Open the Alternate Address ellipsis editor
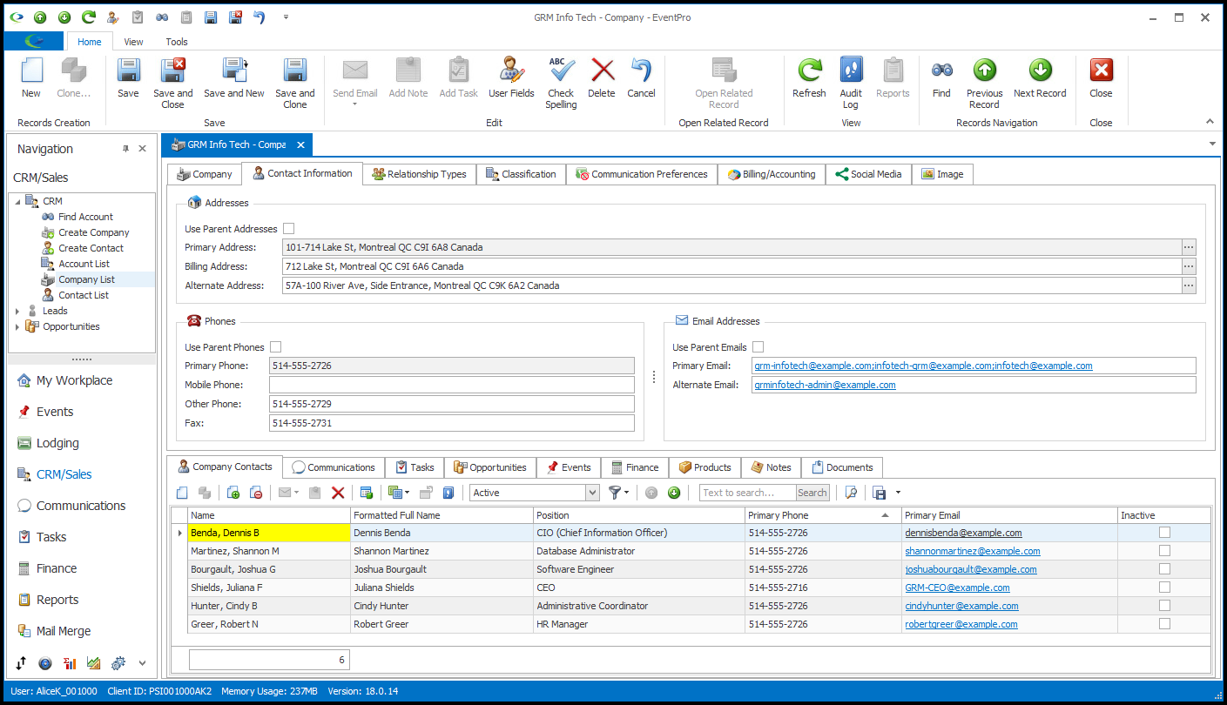Screen dimensions: 1227x705 [x=1189, y=285]
